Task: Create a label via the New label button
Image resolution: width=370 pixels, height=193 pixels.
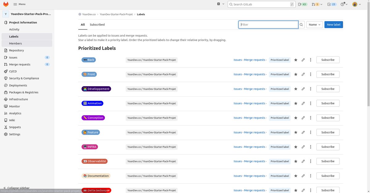Action: 333,24
